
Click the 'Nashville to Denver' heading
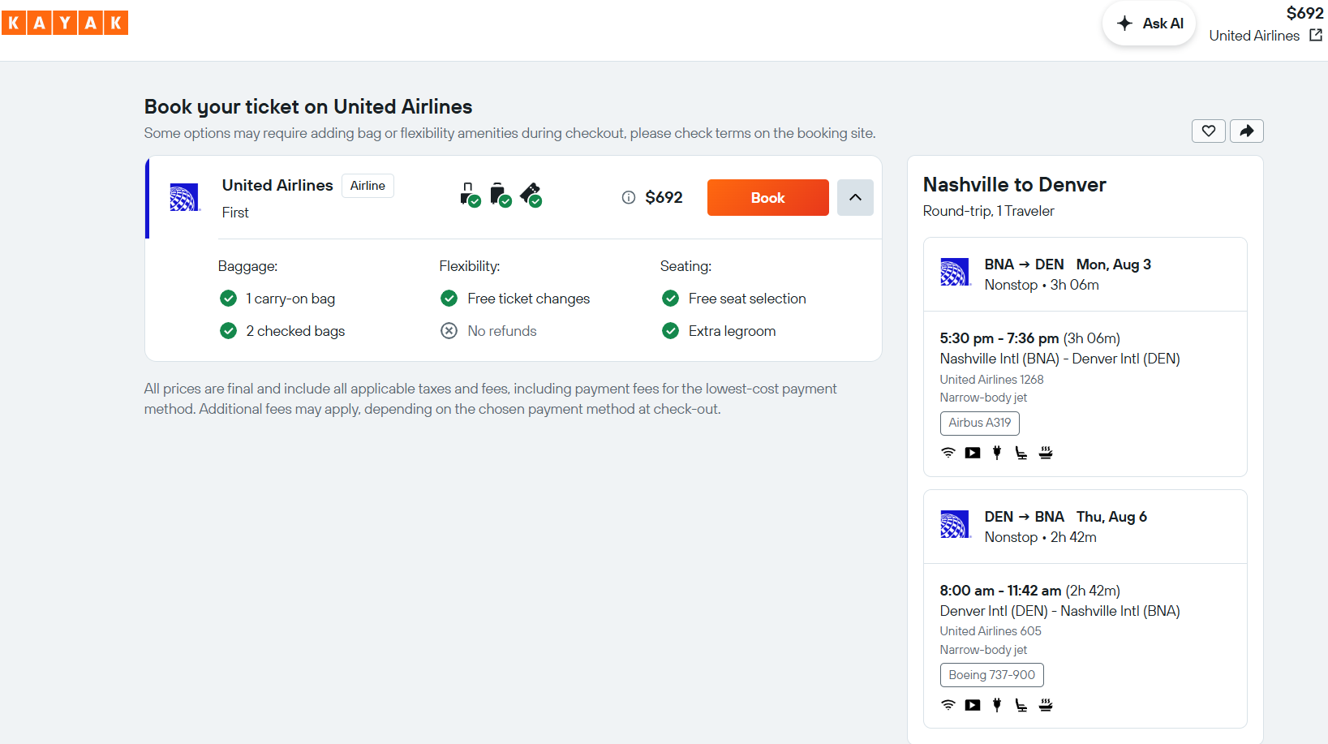(1014, 185)
